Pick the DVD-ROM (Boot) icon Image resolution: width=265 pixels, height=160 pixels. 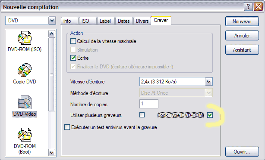pyautogui.click(x=25, y=141)
